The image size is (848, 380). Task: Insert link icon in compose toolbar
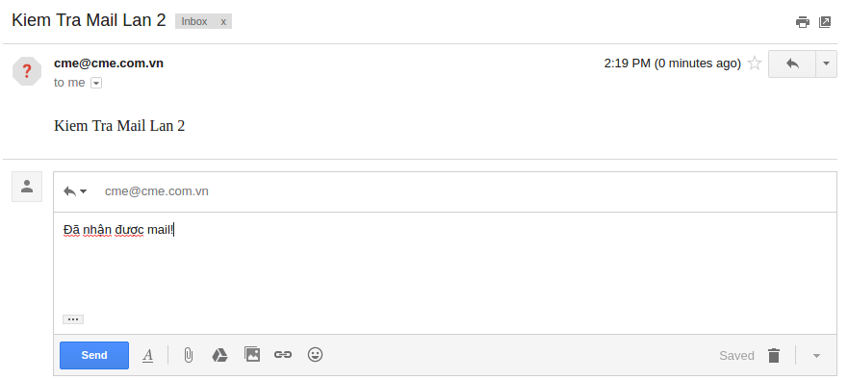[x=283, y=355]
